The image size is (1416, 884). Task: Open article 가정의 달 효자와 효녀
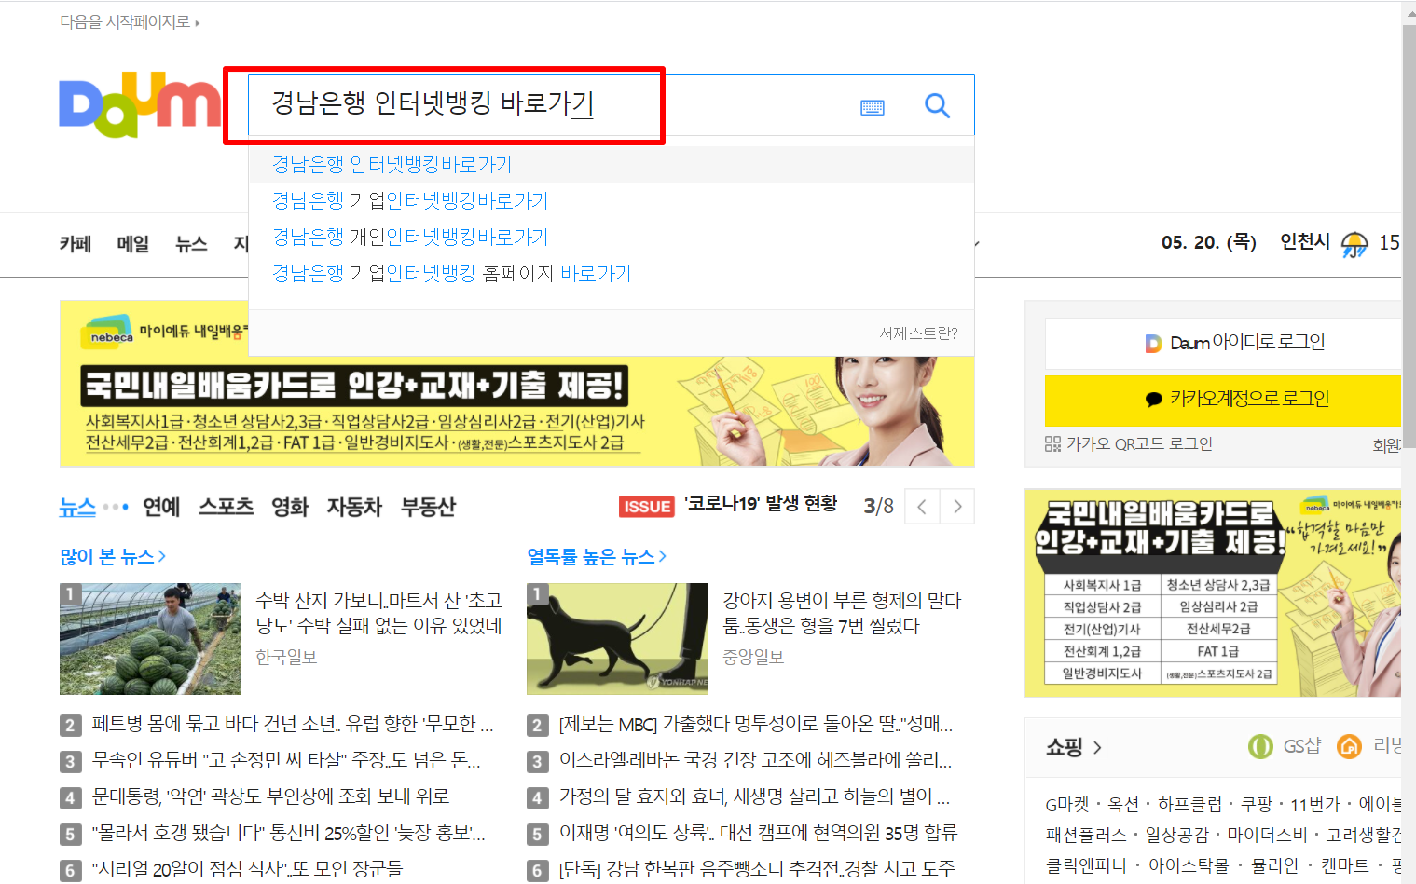[x=754, y=796]
